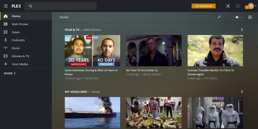This screenshot has height=129, width=258.
Task: Select Movies & TV in the sidebar
Action: click(x=26, y=56)
